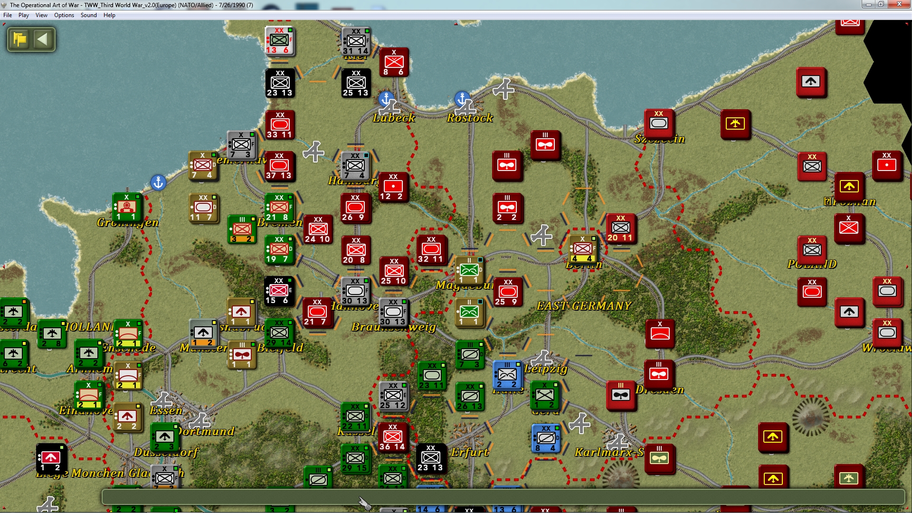Select the green 22 11 division

355,417
